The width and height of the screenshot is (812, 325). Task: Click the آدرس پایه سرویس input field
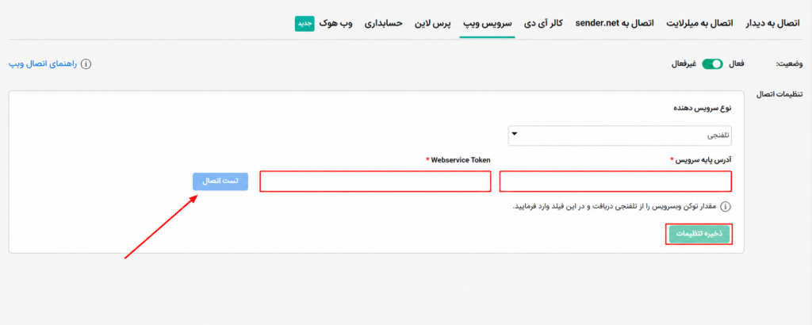(615, 182)
